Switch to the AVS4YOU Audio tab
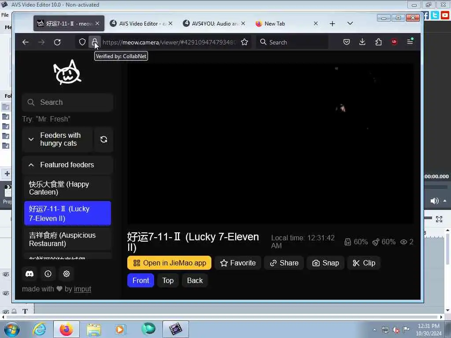The image size is (451, 338). tap(214, 24)
